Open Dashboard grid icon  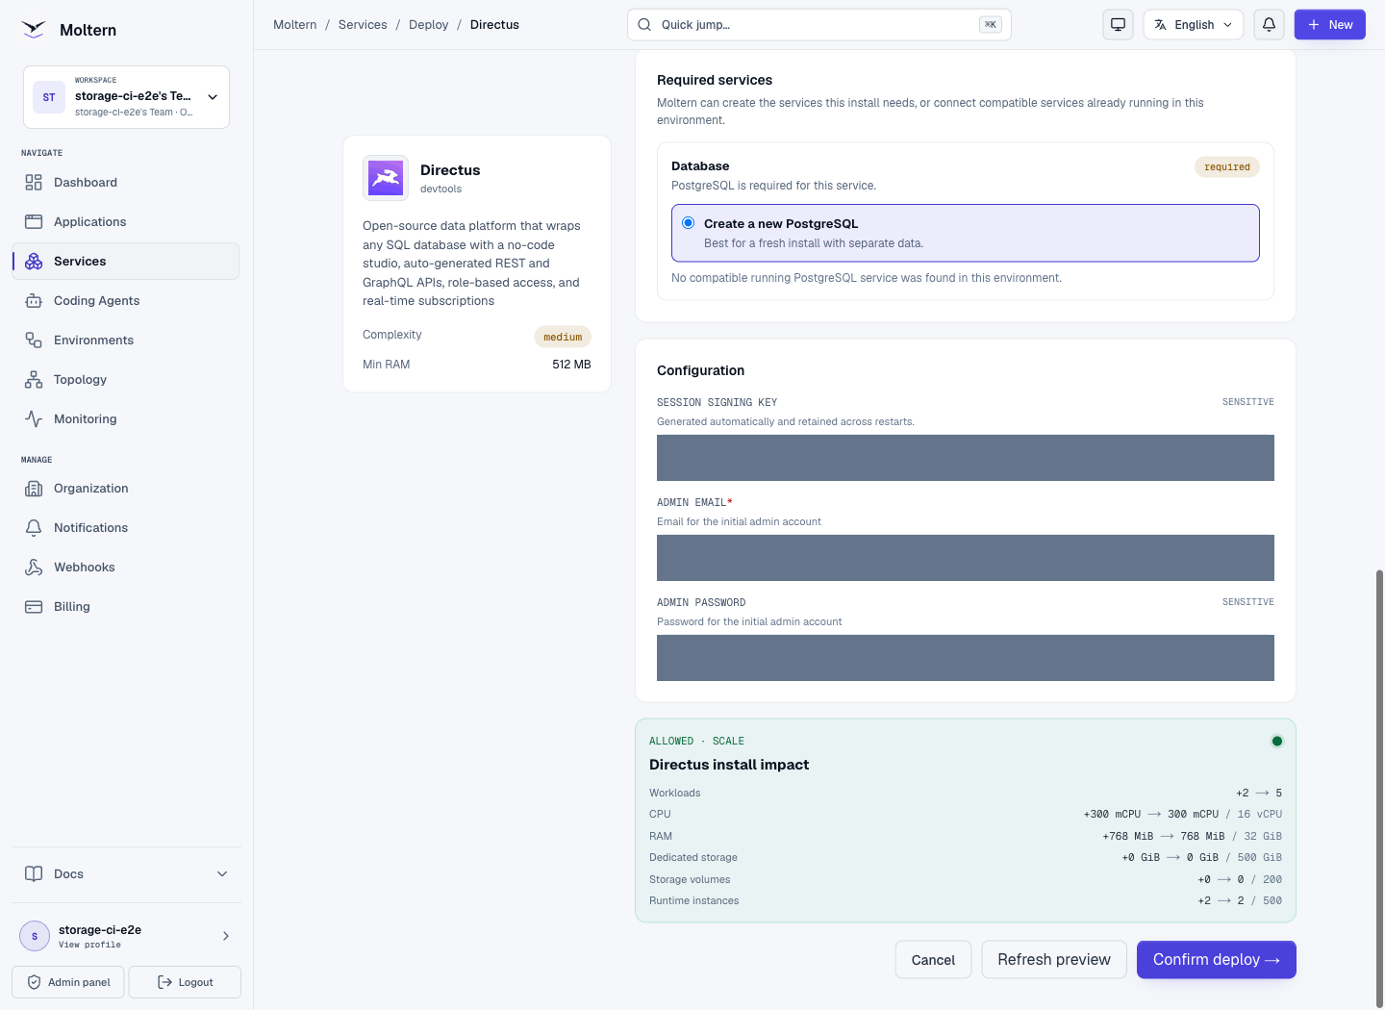[x=34, y=183]
